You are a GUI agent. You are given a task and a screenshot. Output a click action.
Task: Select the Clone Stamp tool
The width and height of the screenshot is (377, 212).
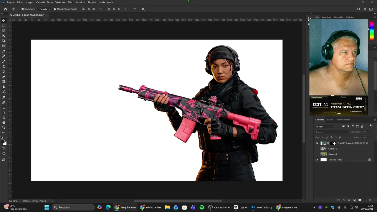coord(4,67)
